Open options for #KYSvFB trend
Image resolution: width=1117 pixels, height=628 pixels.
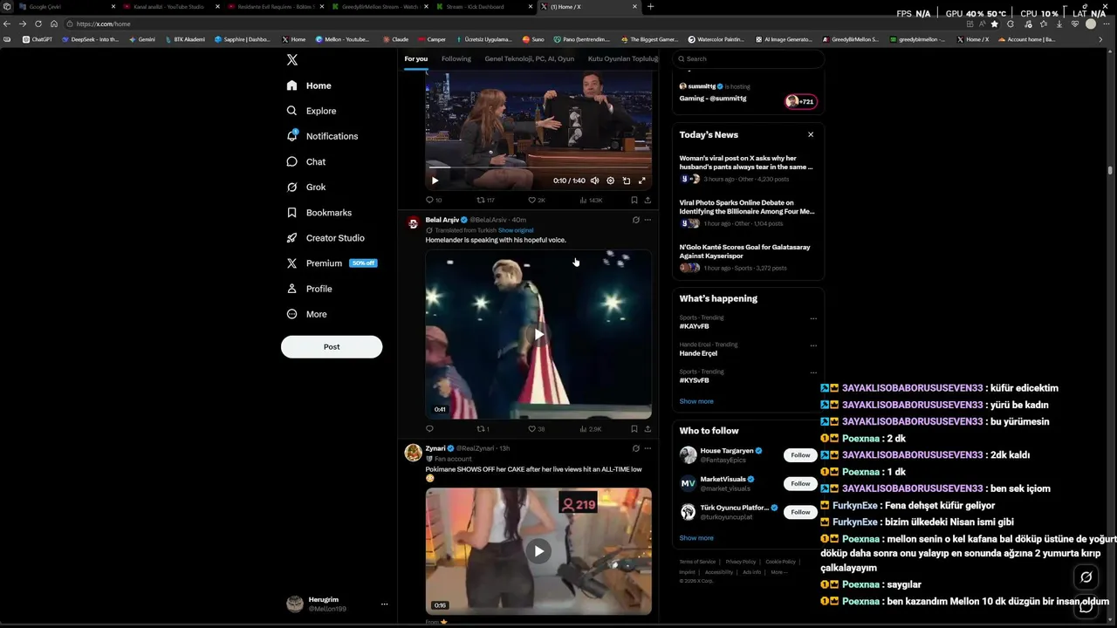coord(813,372)
